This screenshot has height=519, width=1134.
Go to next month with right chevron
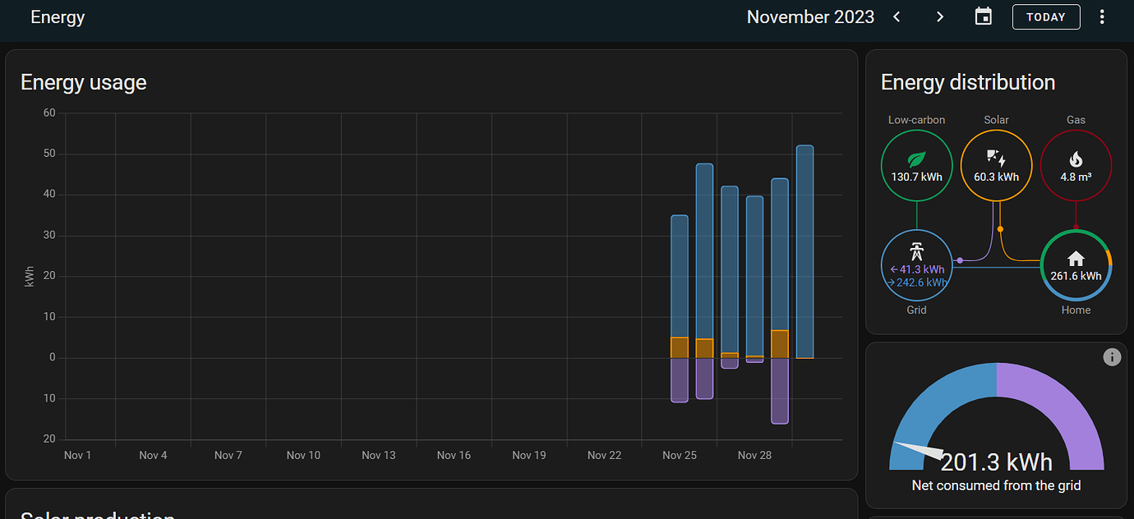(940, 16)
